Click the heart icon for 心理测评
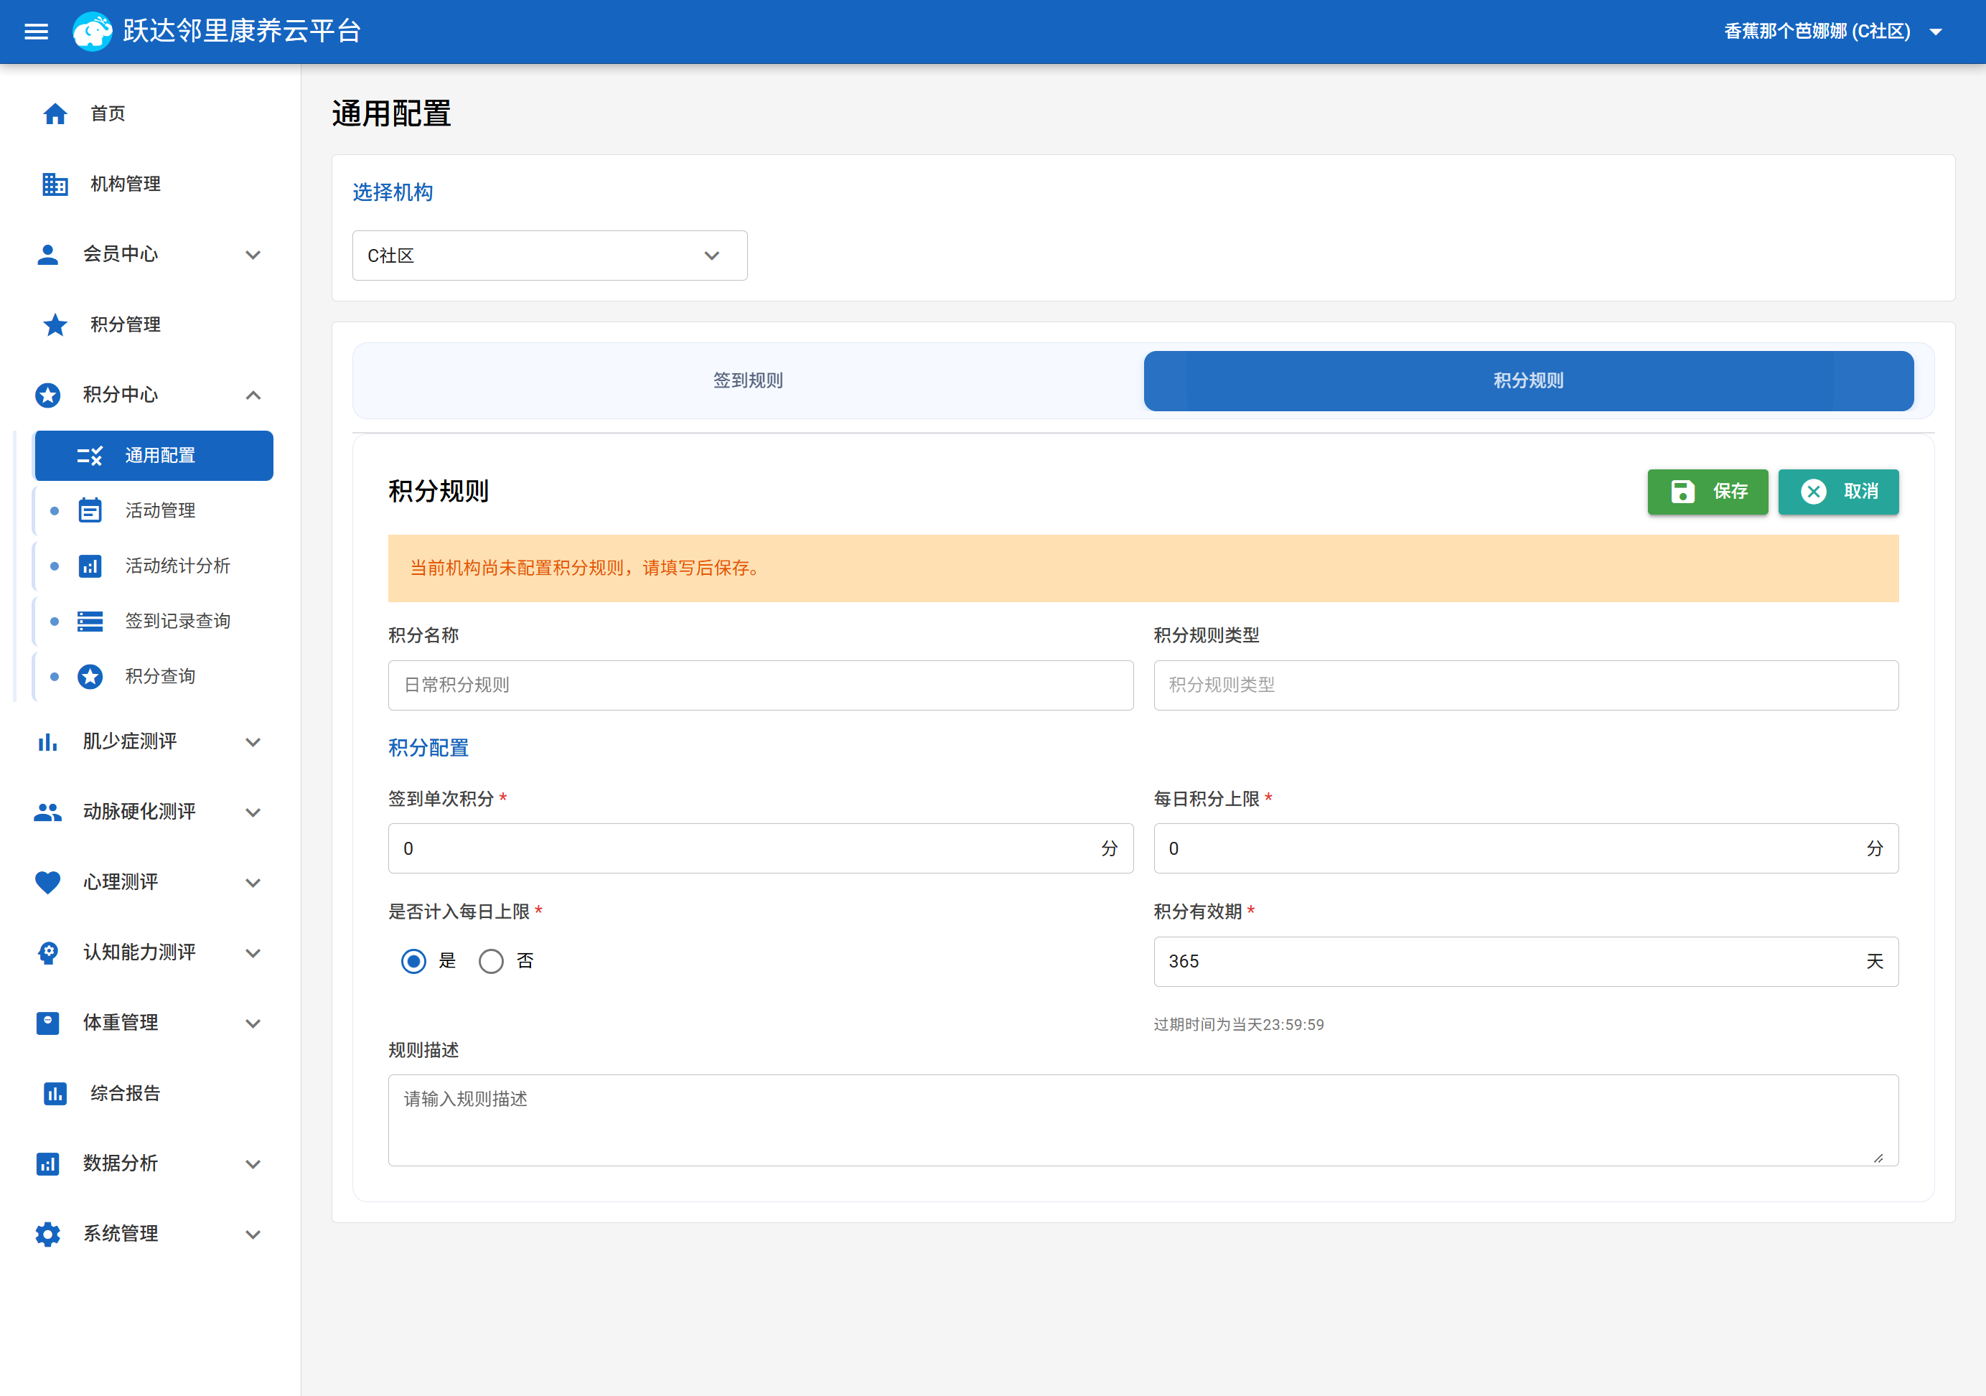 click(47, 882)
